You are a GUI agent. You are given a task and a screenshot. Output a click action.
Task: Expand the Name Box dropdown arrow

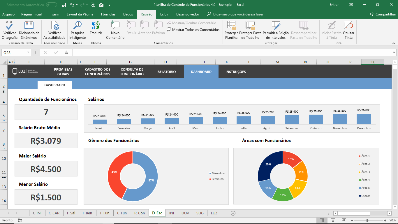(28, 52)
